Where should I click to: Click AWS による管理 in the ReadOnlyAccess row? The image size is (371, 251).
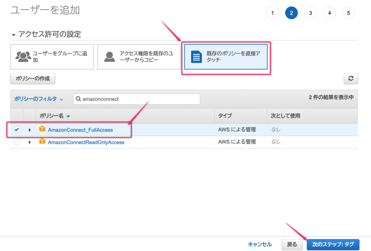237,142
